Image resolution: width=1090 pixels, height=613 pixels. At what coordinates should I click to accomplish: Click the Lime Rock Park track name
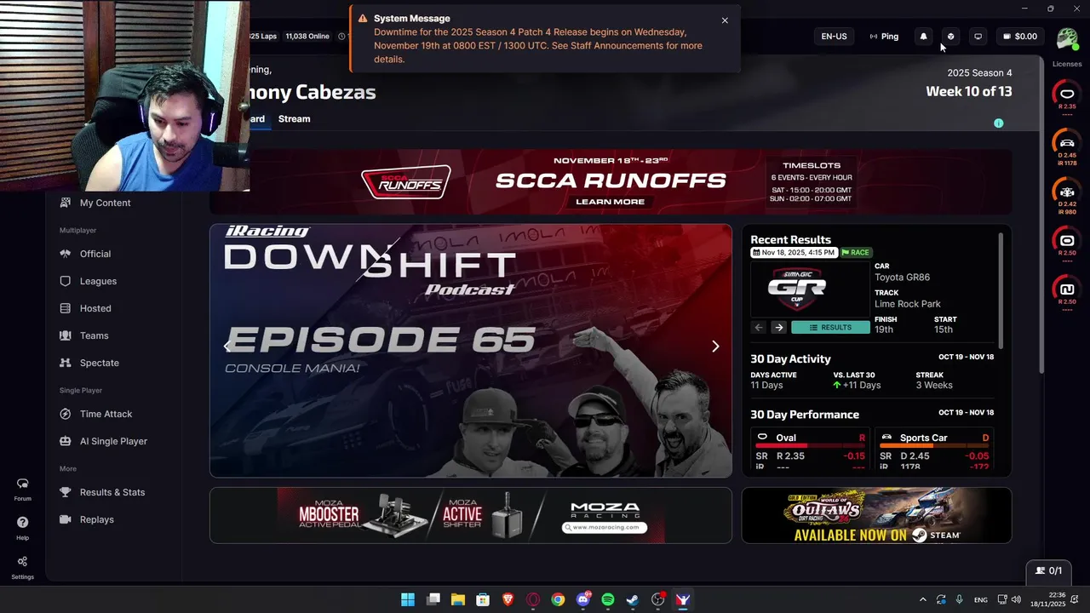point(908,304)
